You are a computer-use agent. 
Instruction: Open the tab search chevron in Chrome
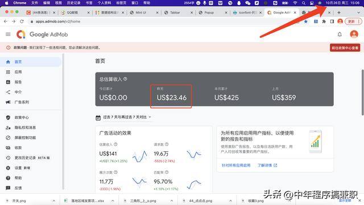(358, 12)
